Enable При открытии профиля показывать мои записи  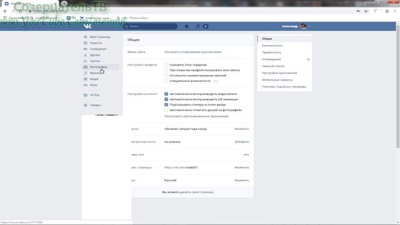[x=166, y=70]
